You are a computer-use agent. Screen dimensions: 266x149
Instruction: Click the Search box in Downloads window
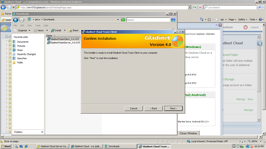(x=148, y=20)
